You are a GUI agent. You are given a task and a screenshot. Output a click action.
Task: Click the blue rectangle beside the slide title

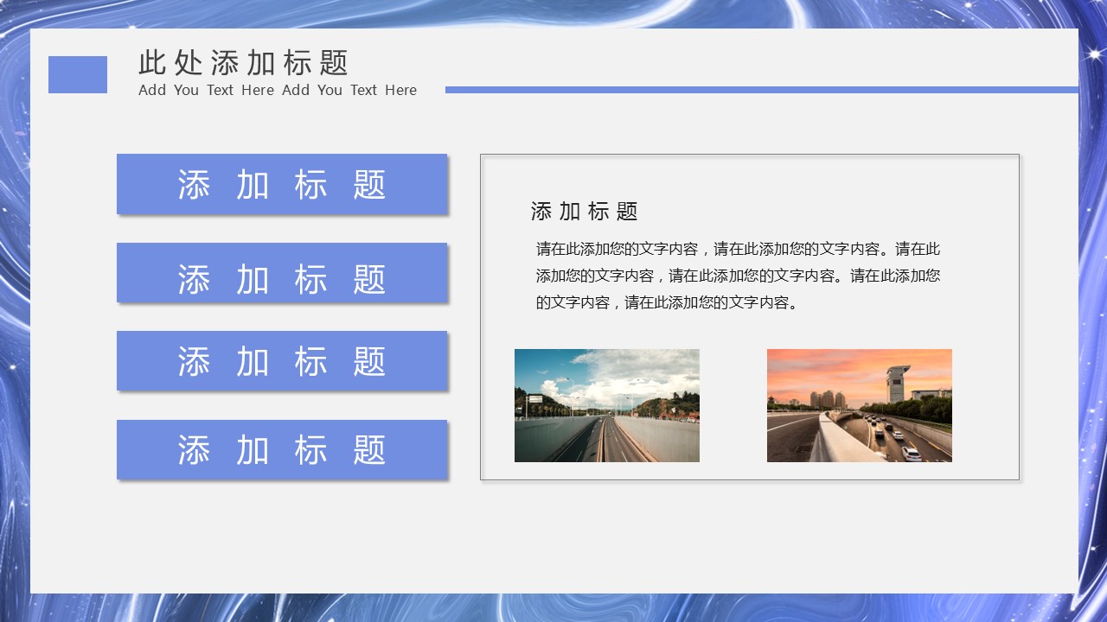78,74
